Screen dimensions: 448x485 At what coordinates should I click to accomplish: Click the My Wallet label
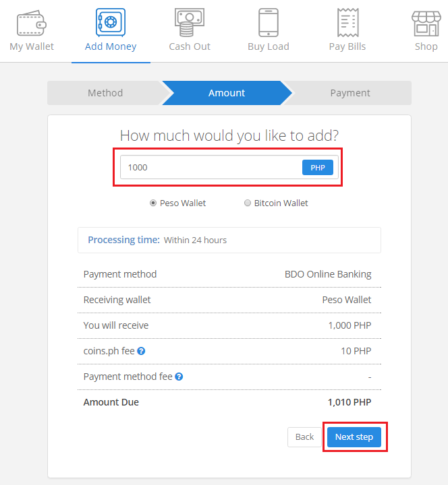(x=32, y=46)
